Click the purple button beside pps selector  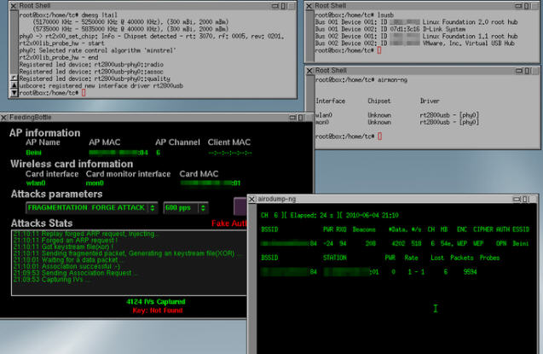click(x=240, y=206)
